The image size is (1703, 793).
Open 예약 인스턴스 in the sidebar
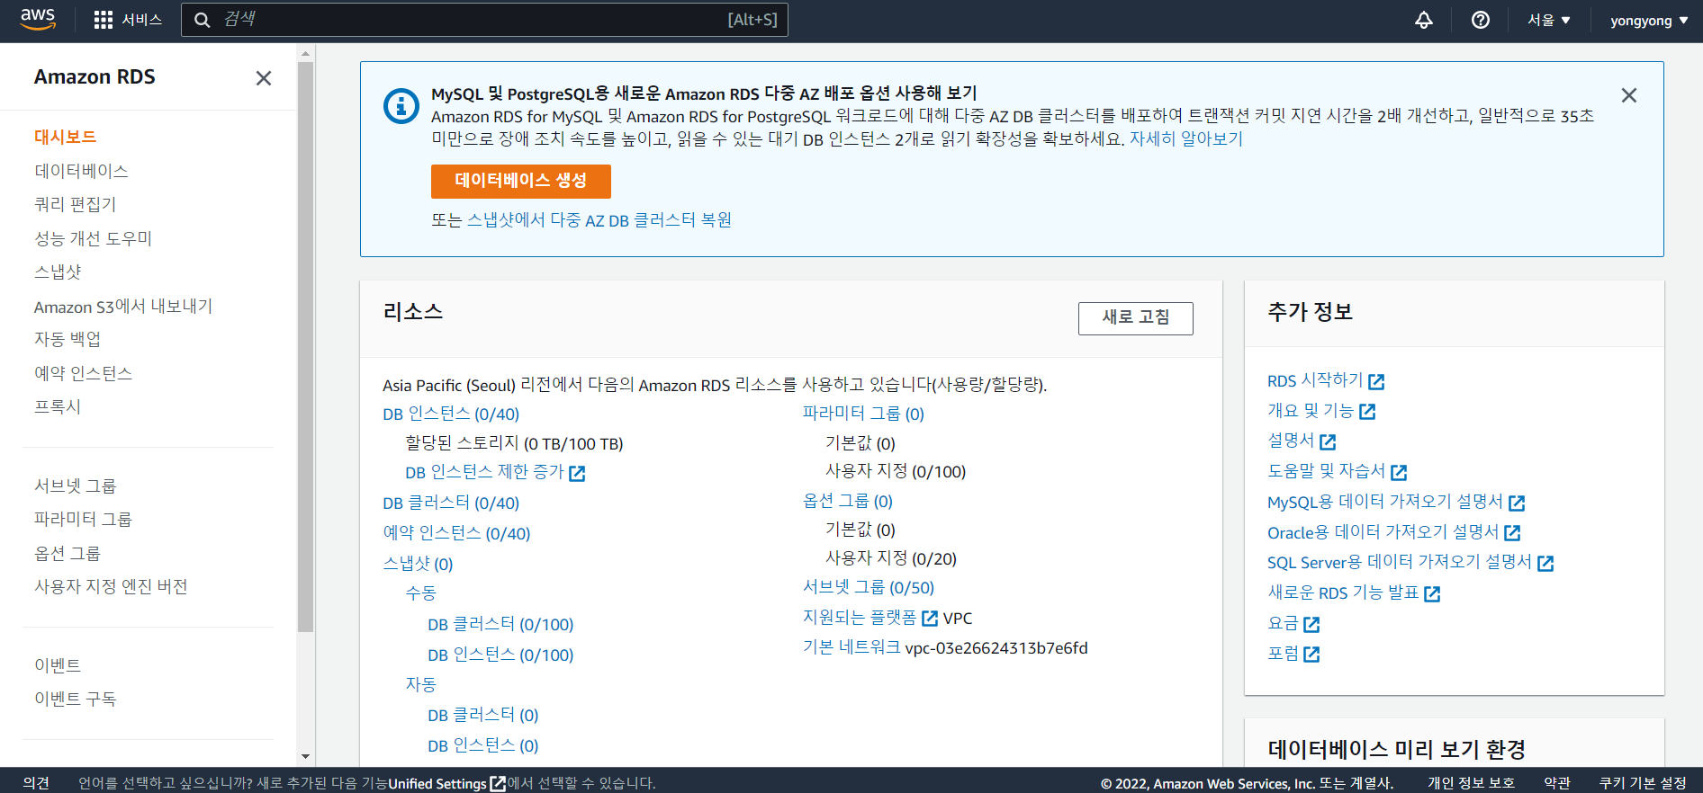[x=84, y=373]
